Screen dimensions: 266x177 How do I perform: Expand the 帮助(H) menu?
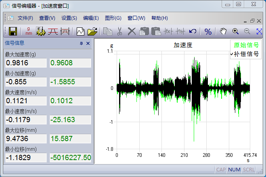[159, 18]
